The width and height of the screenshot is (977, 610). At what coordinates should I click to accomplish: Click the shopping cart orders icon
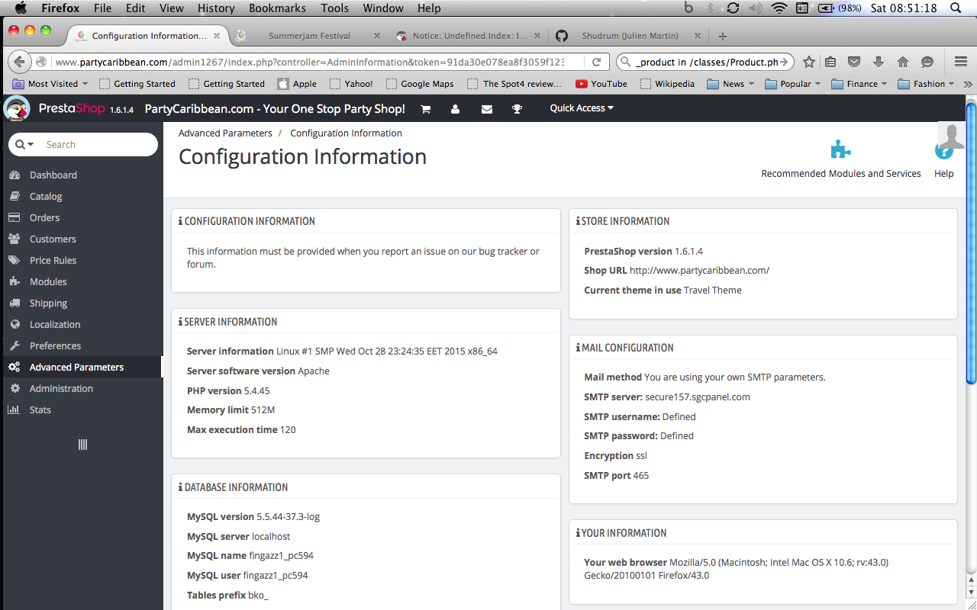pos(426,109)
